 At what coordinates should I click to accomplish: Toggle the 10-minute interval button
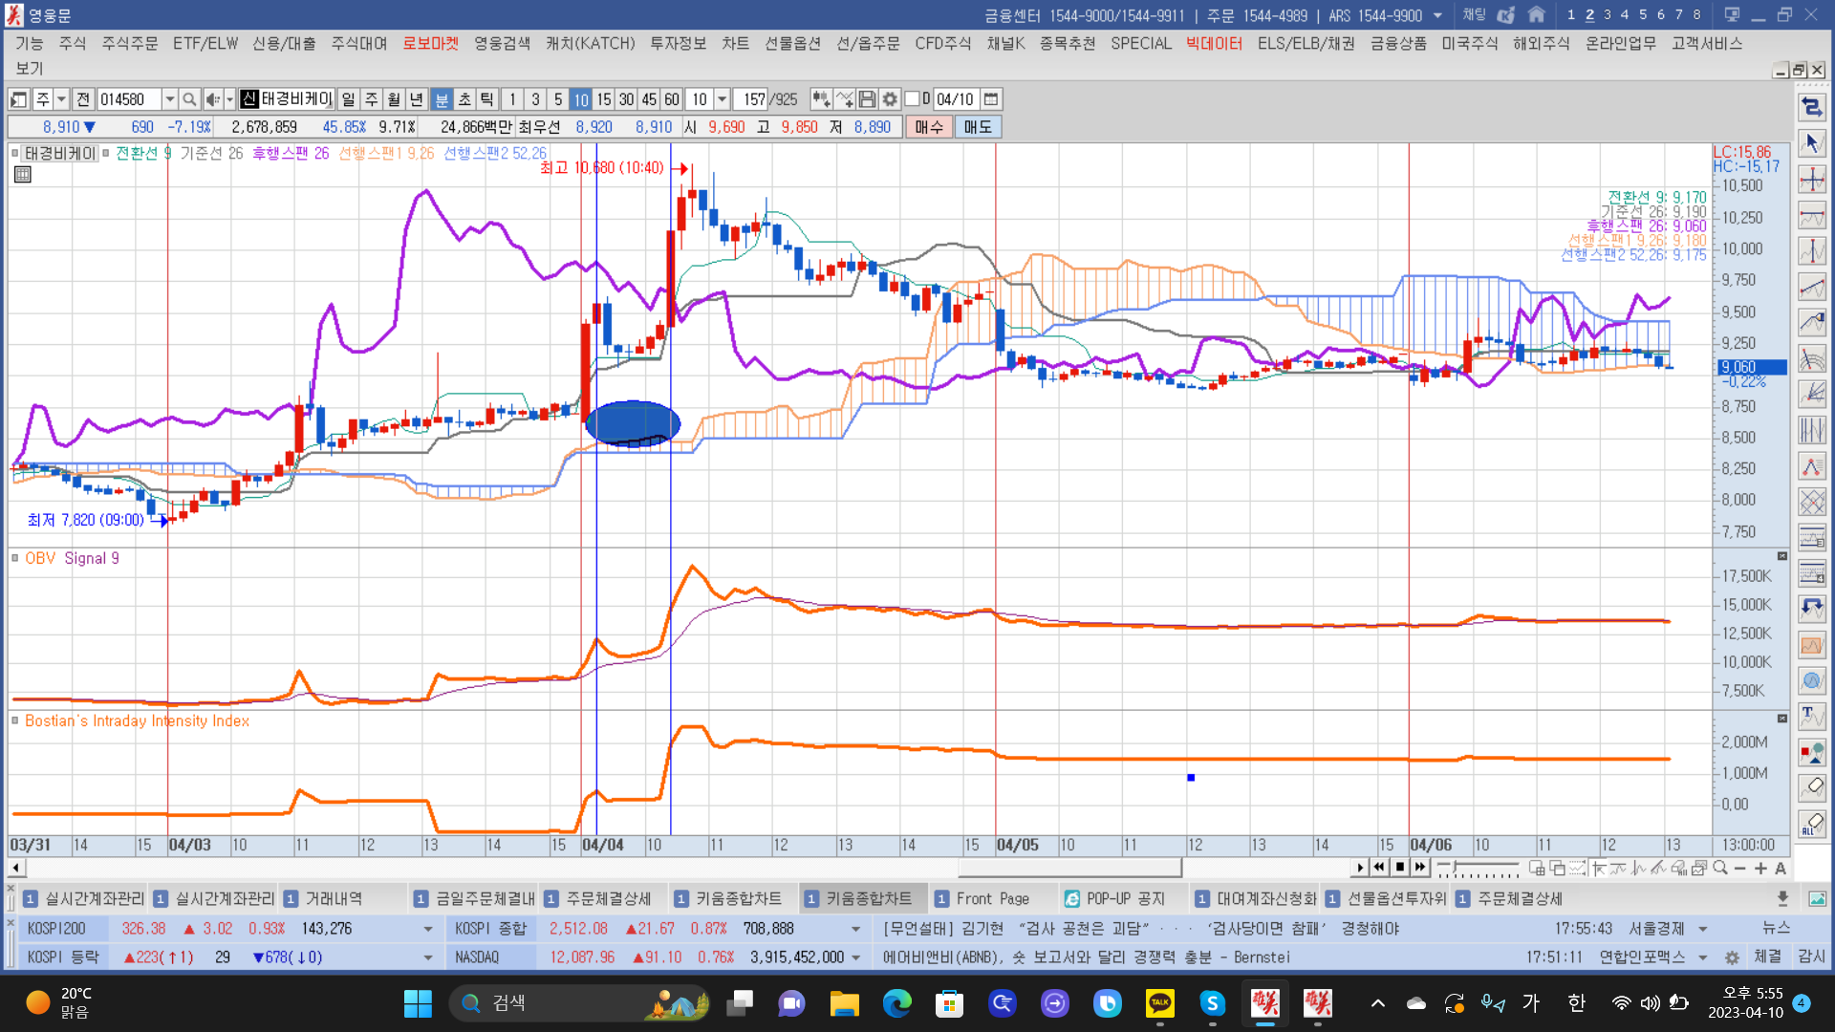pyautogui.click(x=581, y=99)
